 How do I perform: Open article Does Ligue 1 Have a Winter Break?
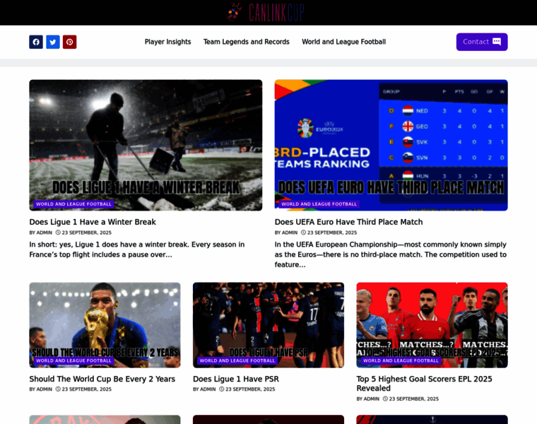(x=93, y=222)
